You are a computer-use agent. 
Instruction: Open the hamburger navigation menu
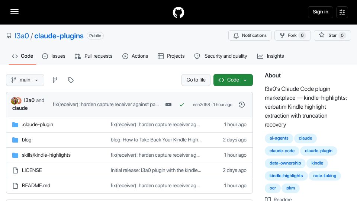pyautogui.click(x=15, y=12)
